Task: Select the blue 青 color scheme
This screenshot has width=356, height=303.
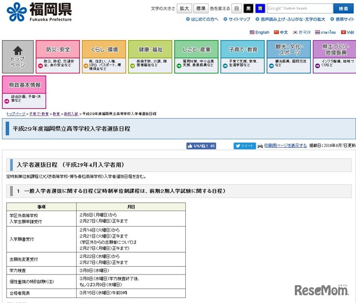Action: (260, 8)
